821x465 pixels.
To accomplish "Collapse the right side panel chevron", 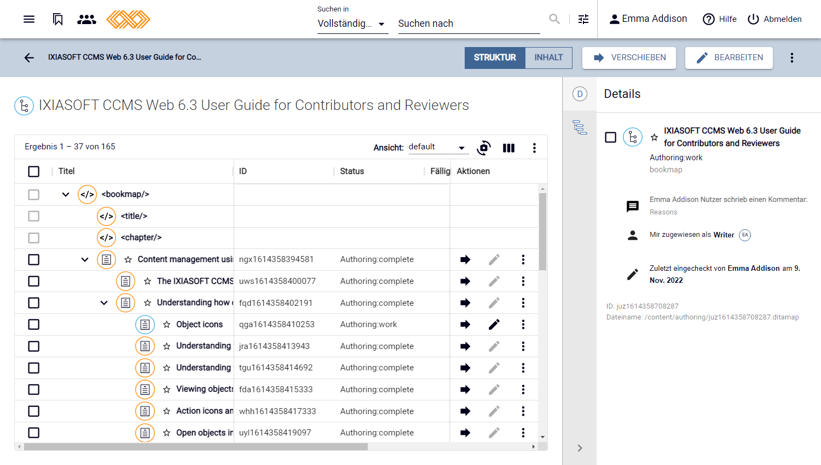I will pos(580,448).
